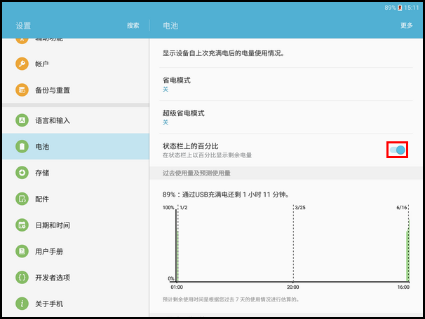
Task: Select the 电池 battery icon in sidebar
Action: [x=22, y=146]
